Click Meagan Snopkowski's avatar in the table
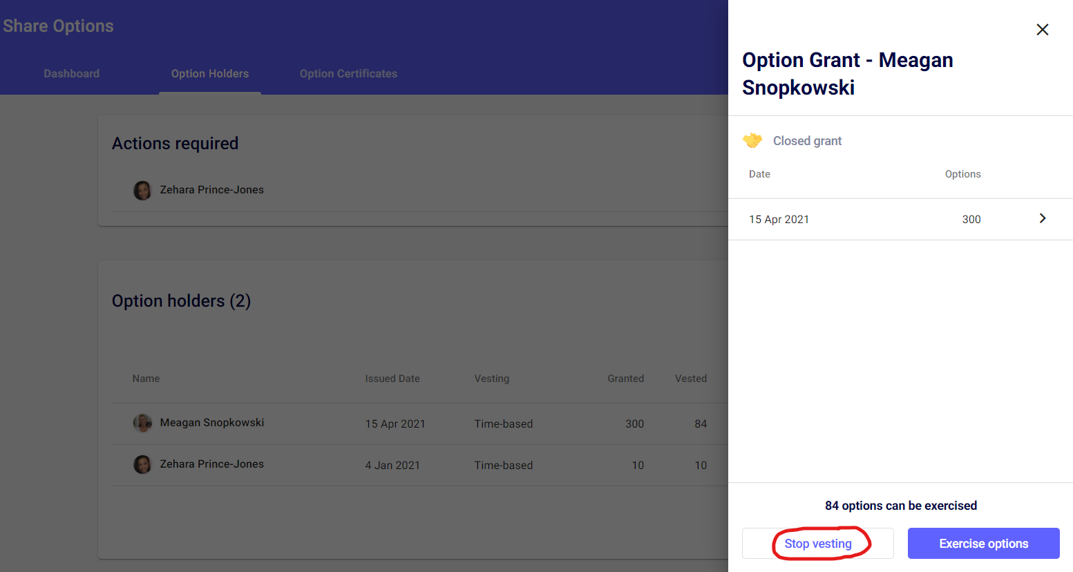This screenshot has height=572, width=1073. 142,423
